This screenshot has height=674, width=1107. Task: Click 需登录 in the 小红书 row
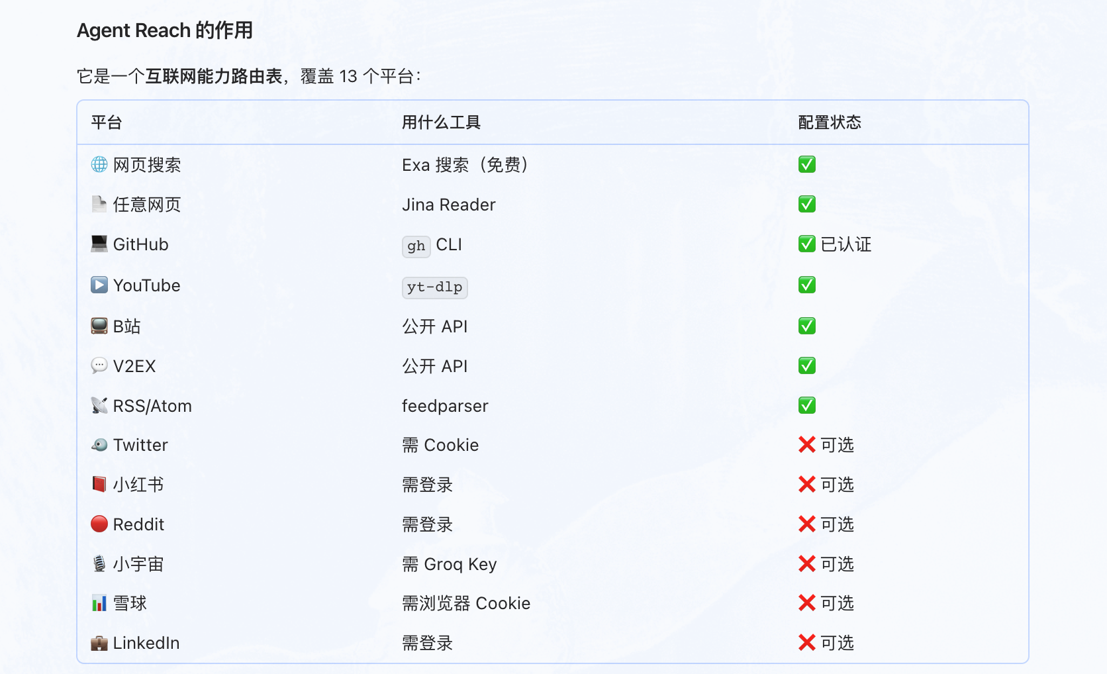click(x=428, y=485)
